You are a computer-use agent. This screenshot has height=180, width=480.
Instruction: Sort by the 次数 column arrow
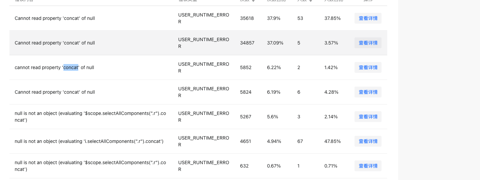[x=253, y=1]
